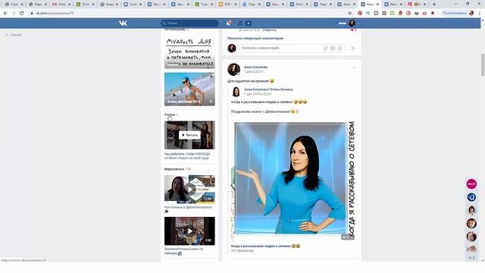Click Ответить under the comment
Screen dimensions: 485x273
(x=269, y=30)
